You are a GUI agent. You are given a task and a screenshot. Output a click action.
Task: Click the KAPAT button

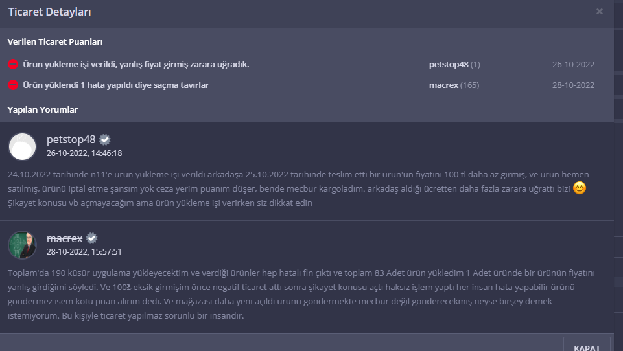click(x=587, y=345)
